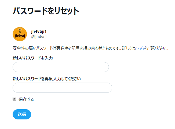The height and width of the screenshot is (129, 175).
Task: Click the 新しいパスワードを入力 label
Action: click(33, 58)
